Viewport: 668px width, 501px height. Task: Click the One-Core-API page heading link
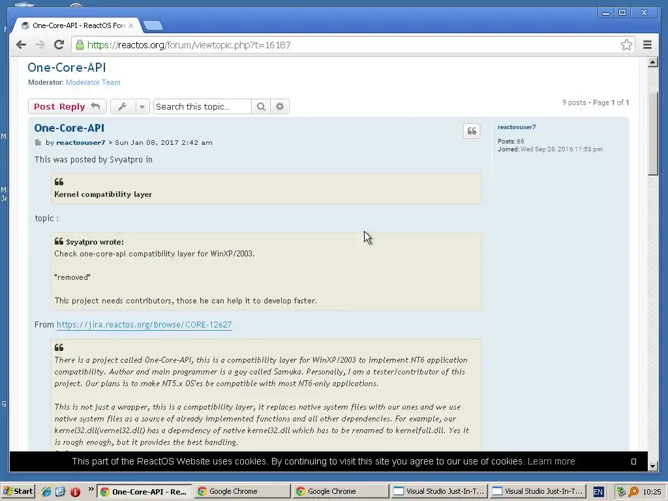coord(67,67)
